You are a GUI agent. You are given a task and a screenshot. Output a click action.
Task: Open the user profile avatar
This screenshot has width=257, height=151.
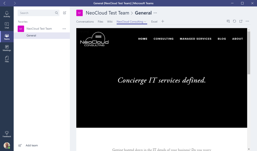(x=7, y=146)
